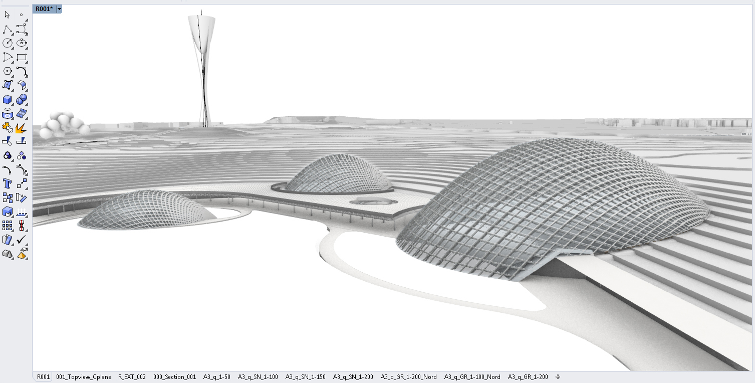Switch to the A3_q_GR_1-200_Nord layout tab

click(x=408, y=377)
